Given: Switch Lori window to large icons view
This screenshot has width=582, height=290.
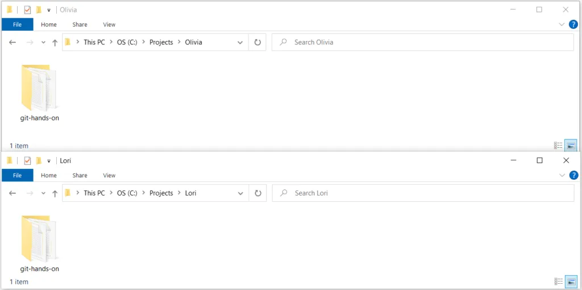Looking at the screenshot, I should [x=571, y=281].
